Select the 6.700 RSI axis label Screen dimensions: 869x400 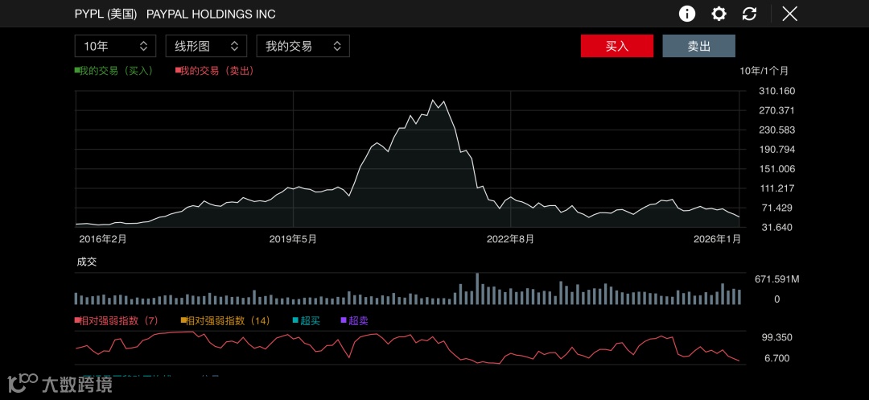[776, 358]
